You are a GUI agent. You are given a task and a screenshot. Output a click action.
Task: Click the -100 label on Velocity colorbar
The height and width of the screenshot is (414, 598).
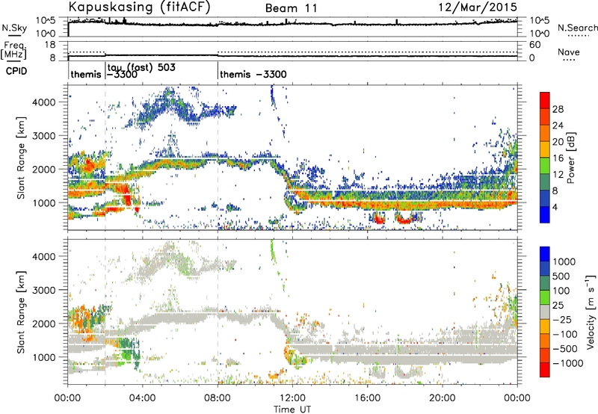coord(564,334)
